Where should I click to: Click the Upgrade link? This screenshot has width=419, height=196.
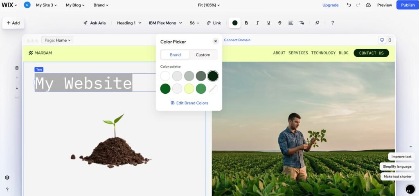pos(330,5)
